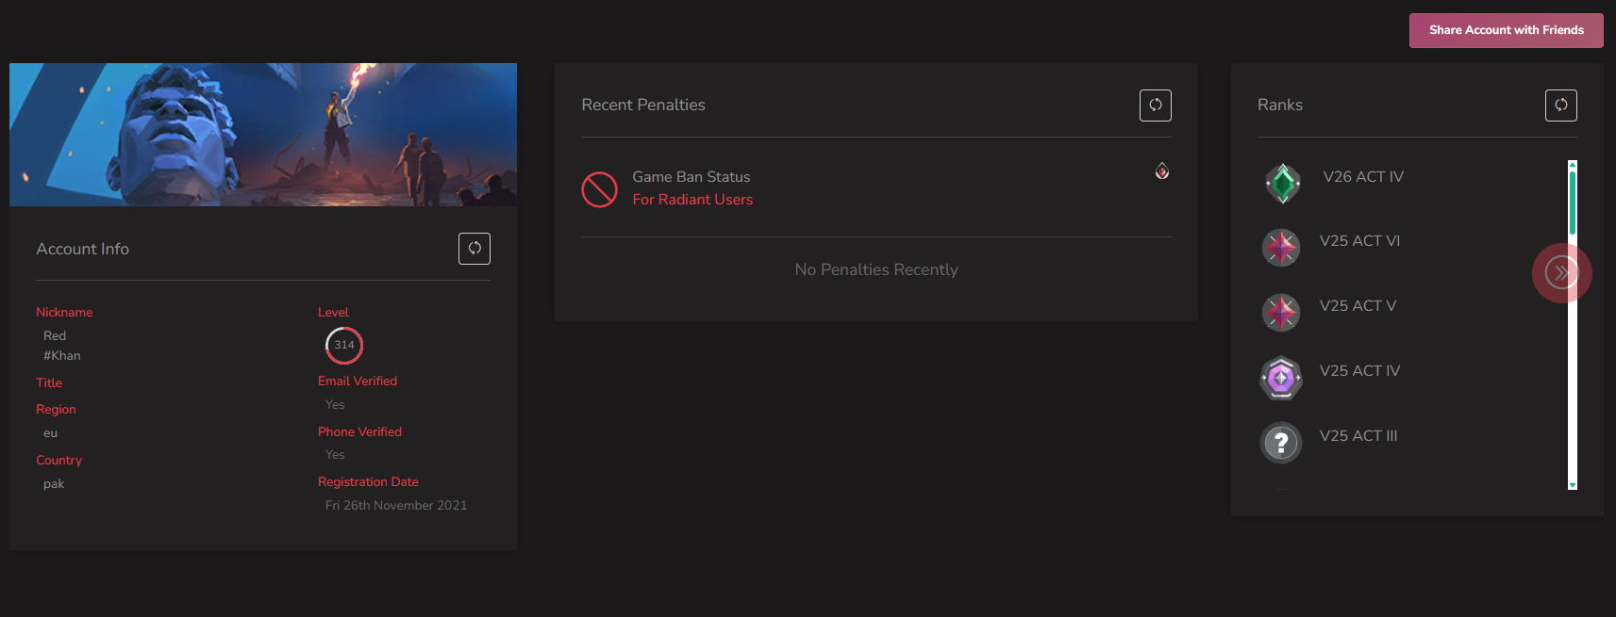
Task: Click the small Radiant rank badge icon
Action: point(1162,170)
